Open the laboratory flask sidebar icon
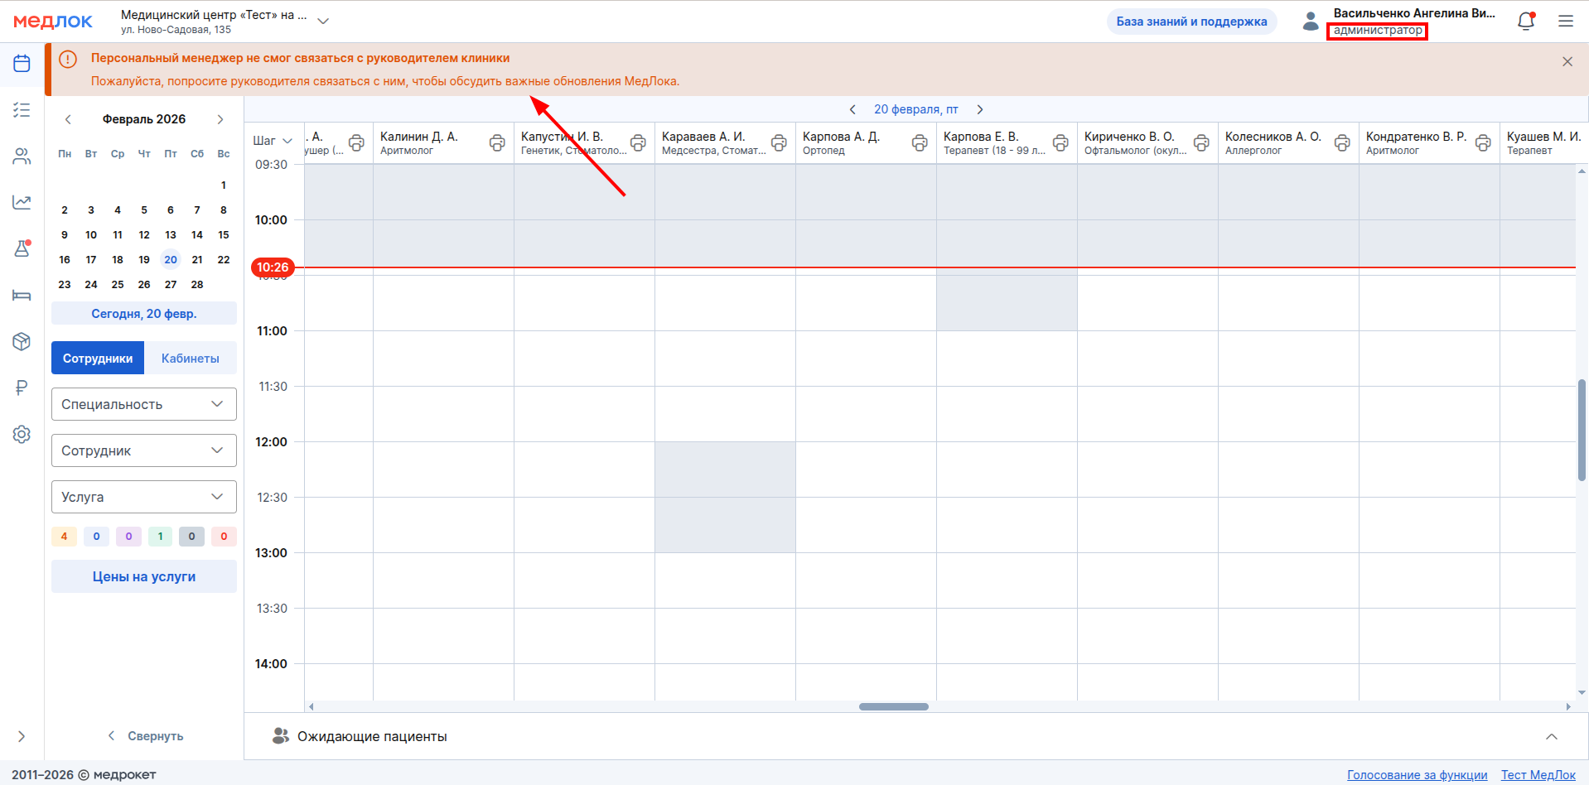This screenshot has height=785, width=1589. tap(22, 248)
